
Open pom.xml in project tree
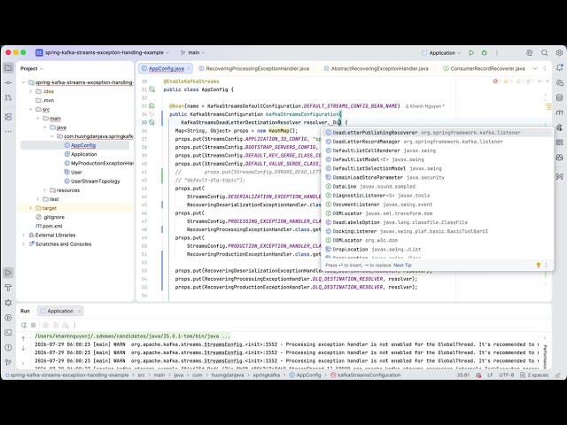pos(49,226)
